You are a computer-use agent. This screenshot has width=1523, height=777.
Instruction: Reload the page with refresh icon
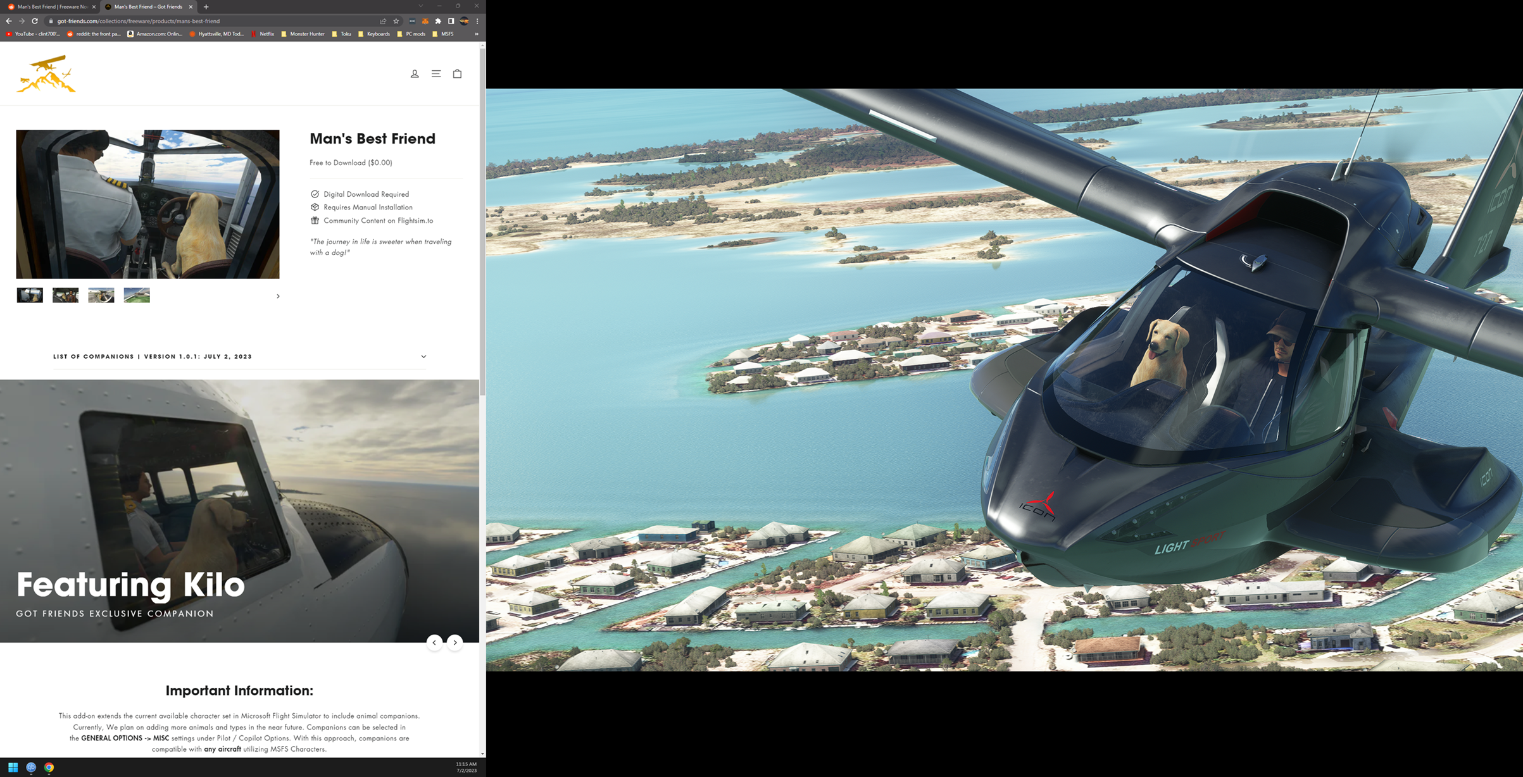(x=35, y=21)
